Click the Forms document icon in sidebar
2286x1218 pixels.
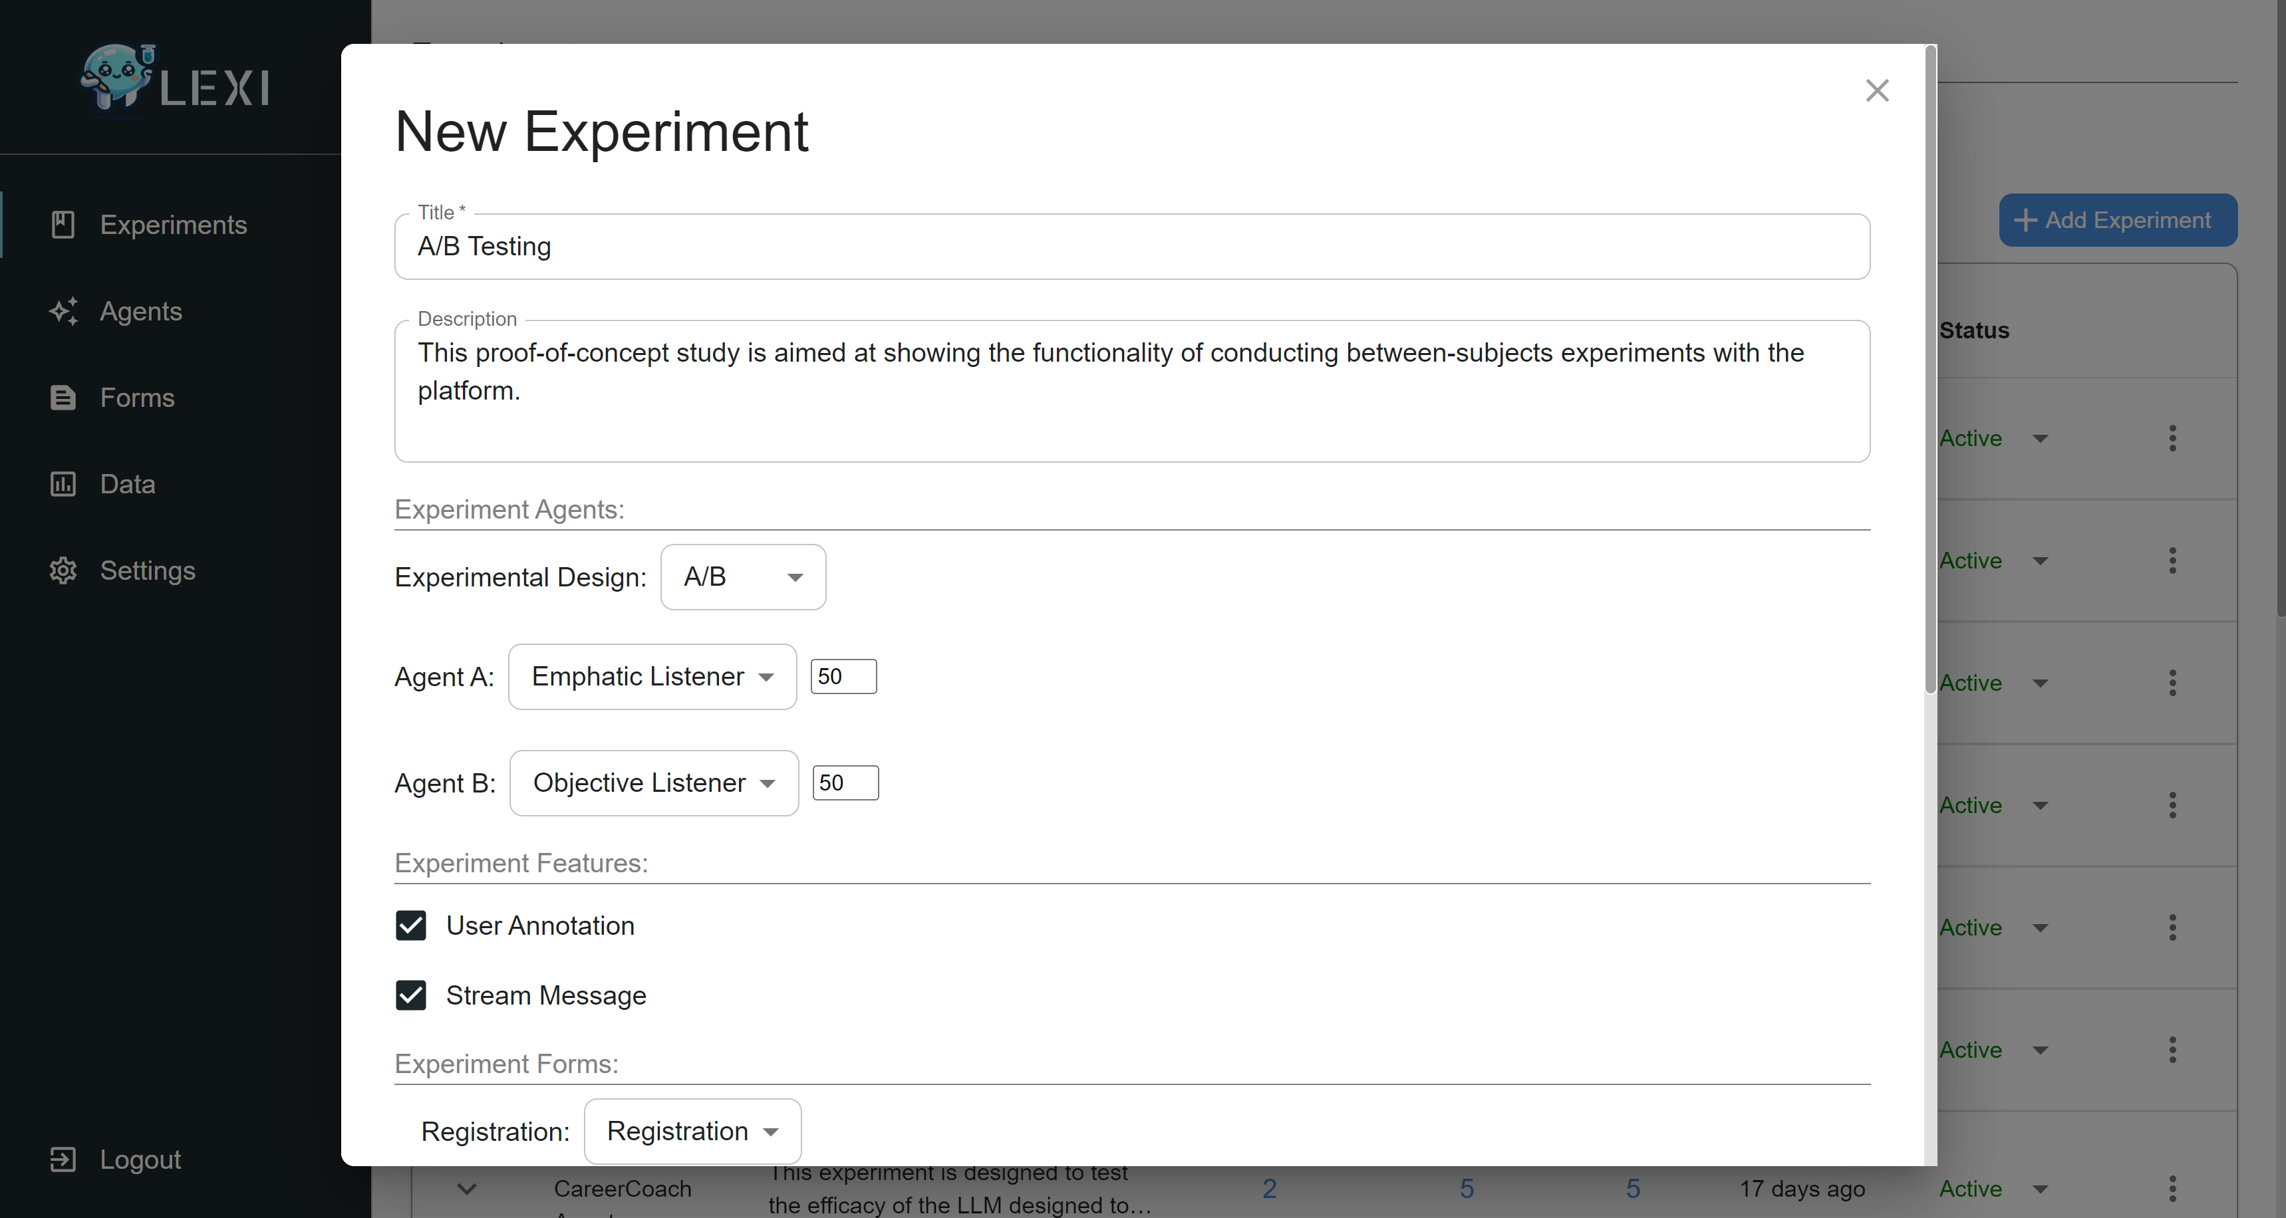pyautogui.click(x=63, y=398)
